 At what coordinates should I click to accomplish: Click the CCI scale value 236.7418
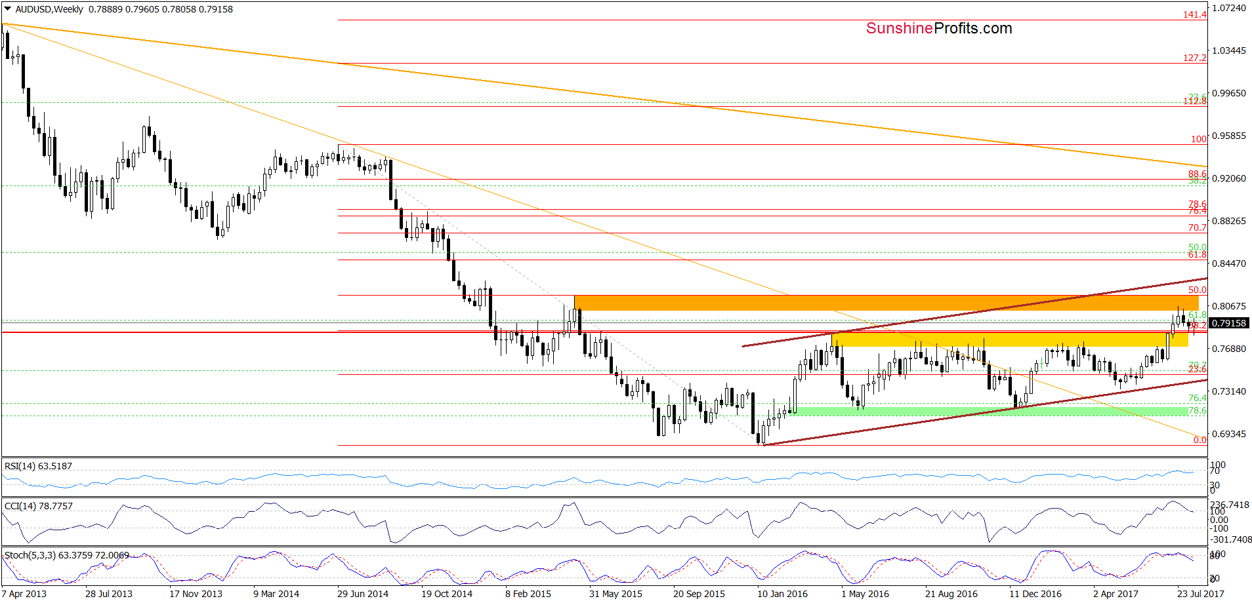coord(1230,505)
